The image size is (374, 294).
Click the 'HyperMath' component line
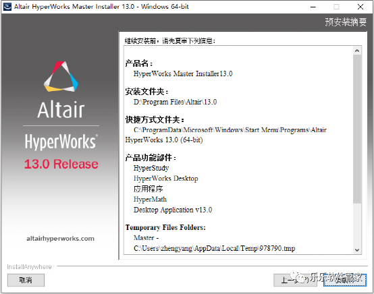pyautogui.click(x=150, y=200)
